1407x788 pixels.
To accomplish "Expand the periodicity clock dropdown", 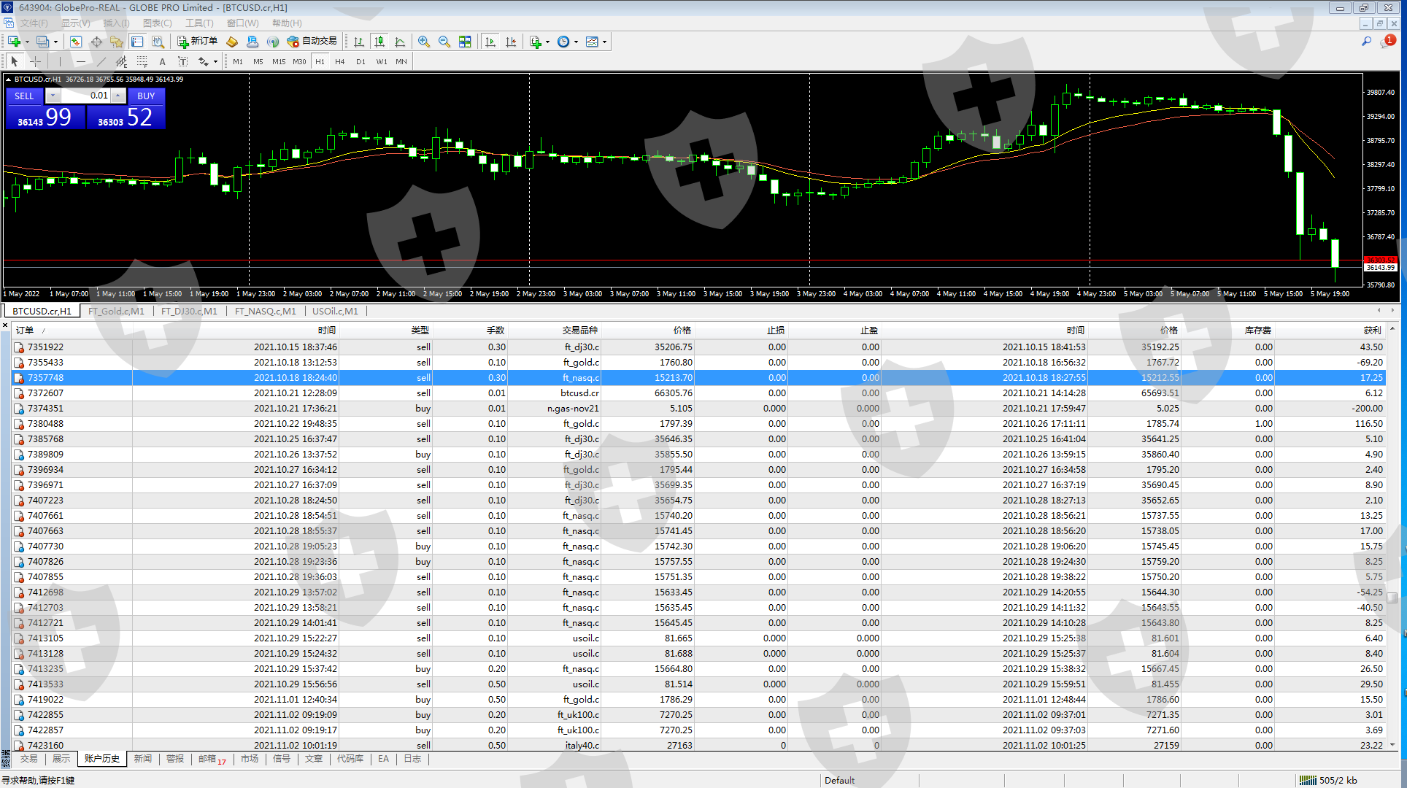I will [x=576, y=42].
